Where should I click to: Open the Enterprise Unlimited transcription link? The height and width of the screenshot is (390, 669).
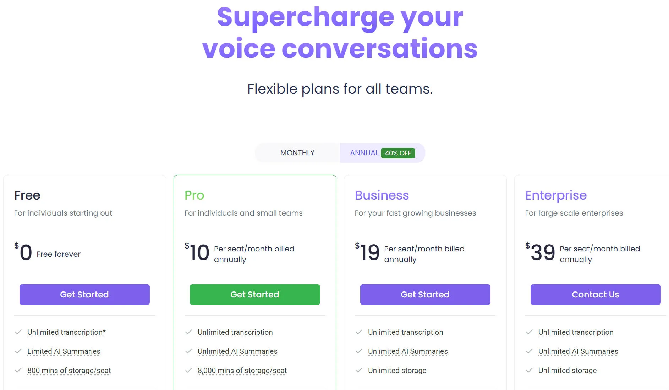576,332
